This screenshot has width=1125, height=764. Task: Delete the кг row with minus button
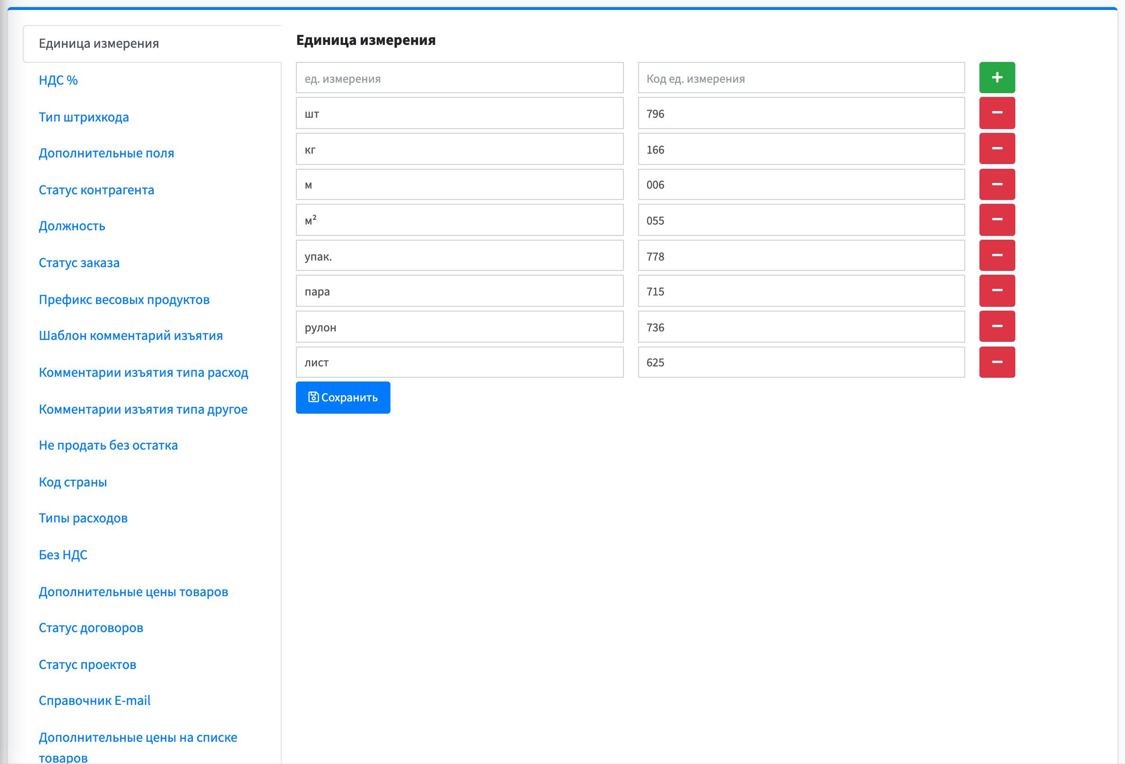click(x=997, y=148)
